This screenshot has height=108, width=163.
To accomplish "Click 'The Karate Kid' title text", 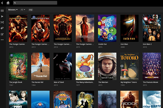I will [37, 82].
